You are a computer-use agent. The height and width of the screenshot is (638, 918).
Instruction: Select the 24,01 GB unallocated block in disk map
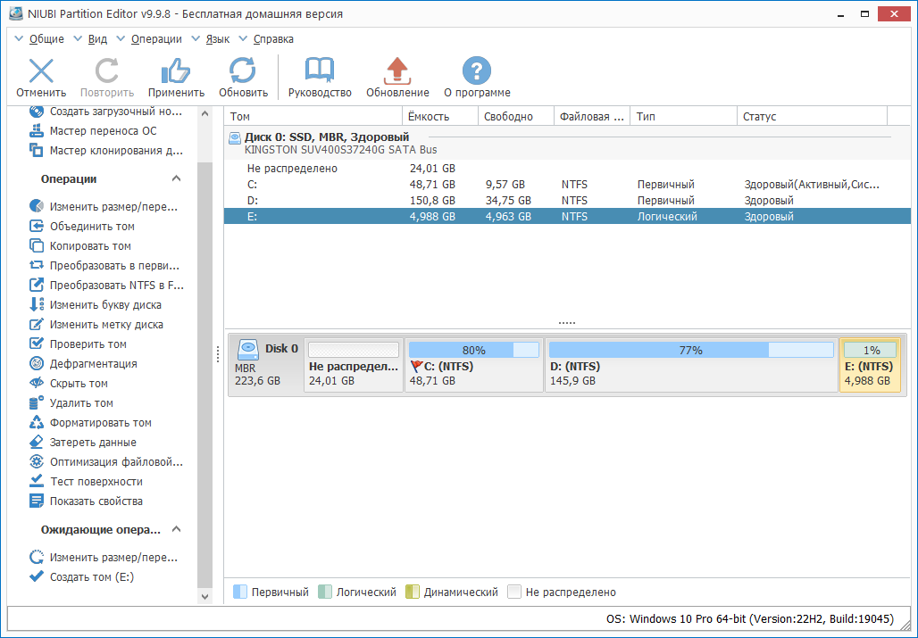click(x=354, y=365)
